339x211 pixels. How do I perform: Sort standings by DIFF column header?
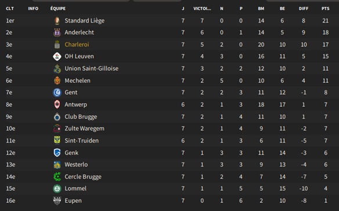[x=304, y=9]
